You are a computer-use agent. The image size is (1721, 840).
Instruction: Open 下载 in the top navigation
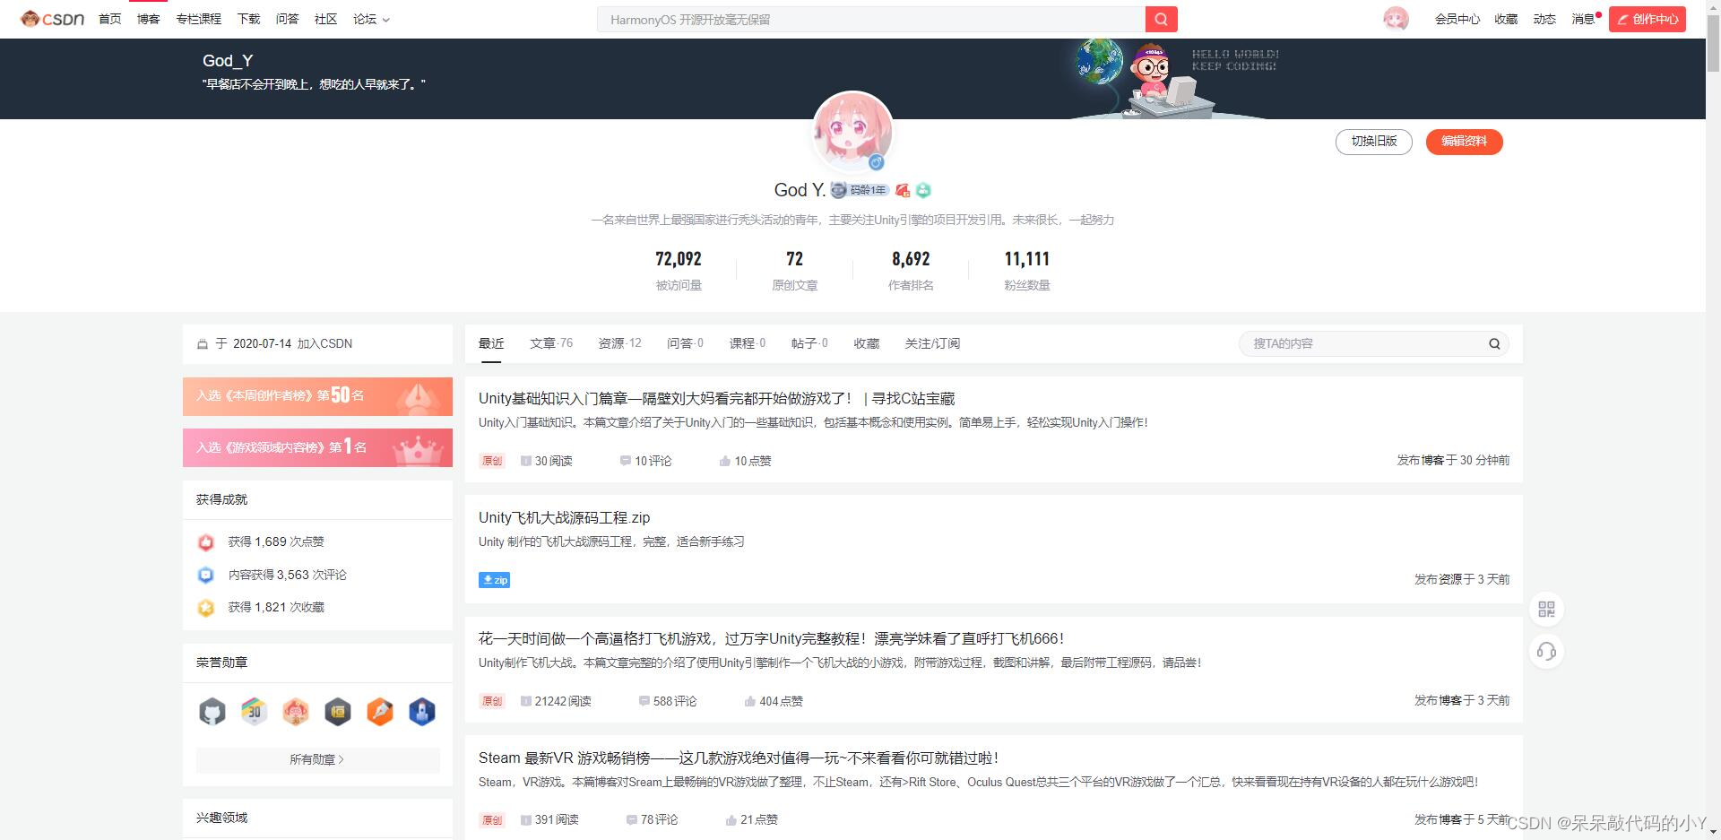(248, 19)
